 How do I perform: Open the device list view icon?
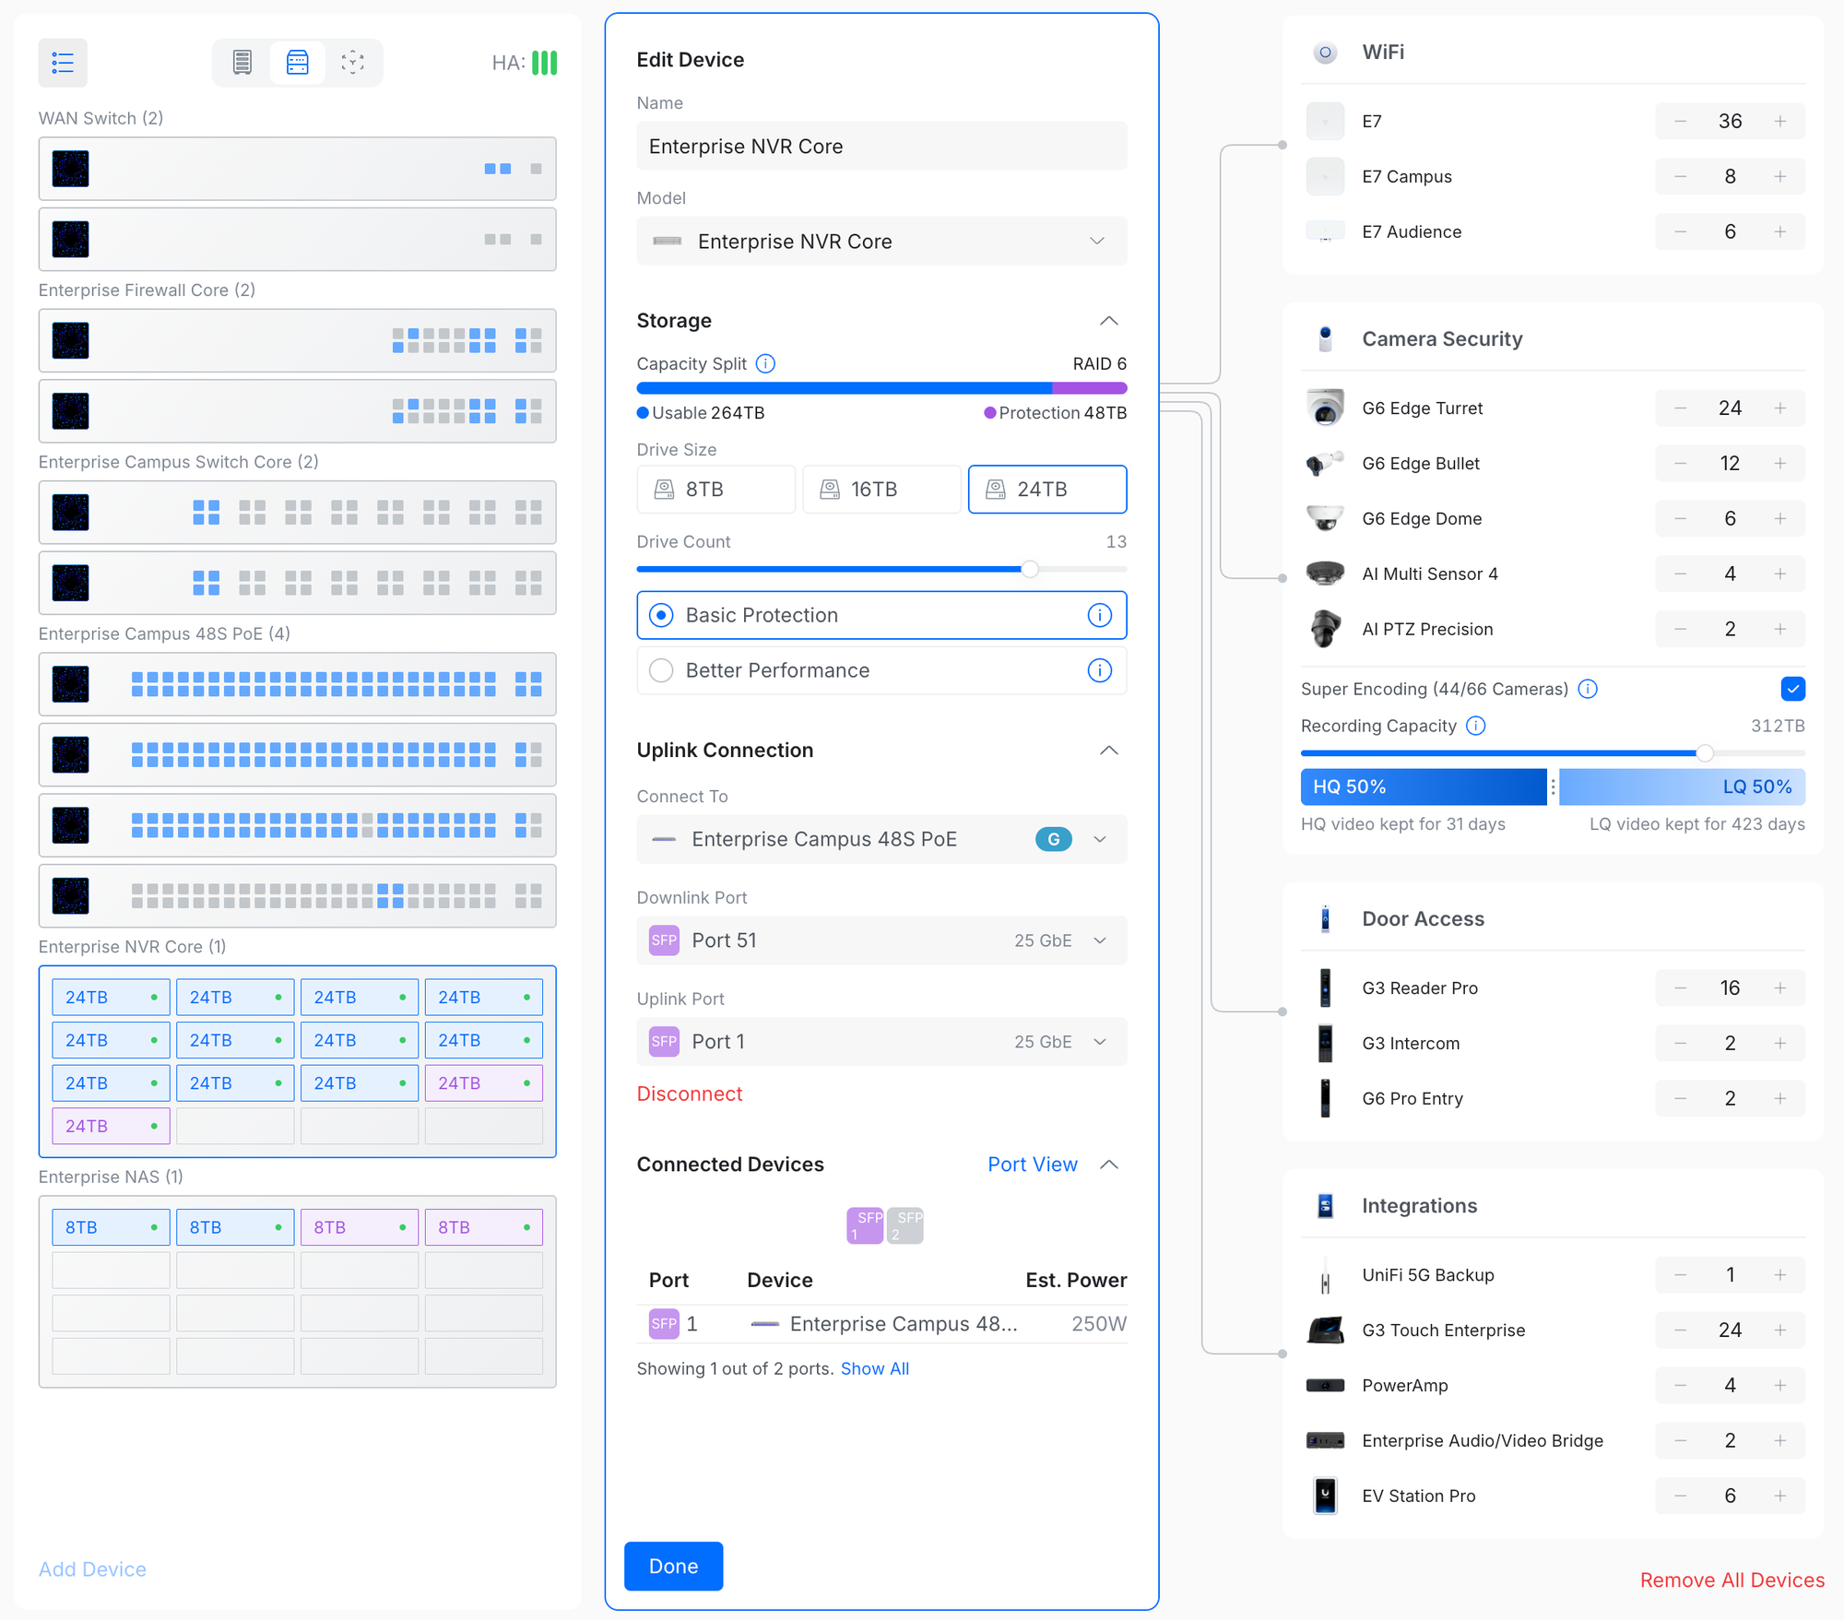[x=63, y=63]
